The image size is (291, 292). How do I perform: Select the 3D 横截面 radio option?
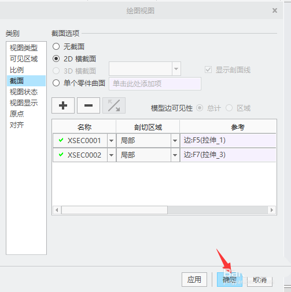pyautogui.click(x=56, y=71)
